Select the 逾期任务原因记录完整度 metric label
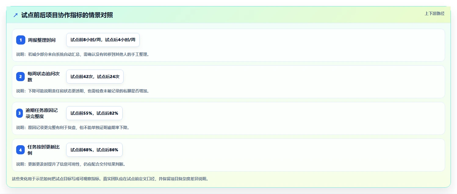The height and width of the screenshot is (194, 457). tap(42, 113)
